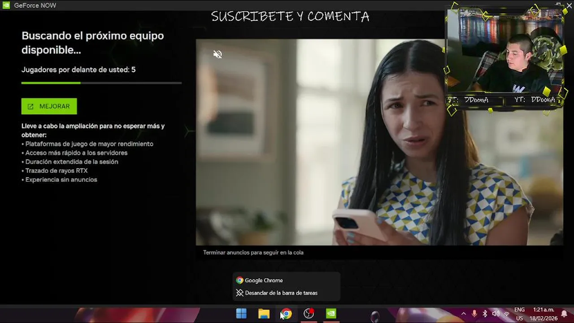Click 'Experiencia sin anuncios' bullet
This screenshot has height=323, width=574.
[x=59, y=179]
